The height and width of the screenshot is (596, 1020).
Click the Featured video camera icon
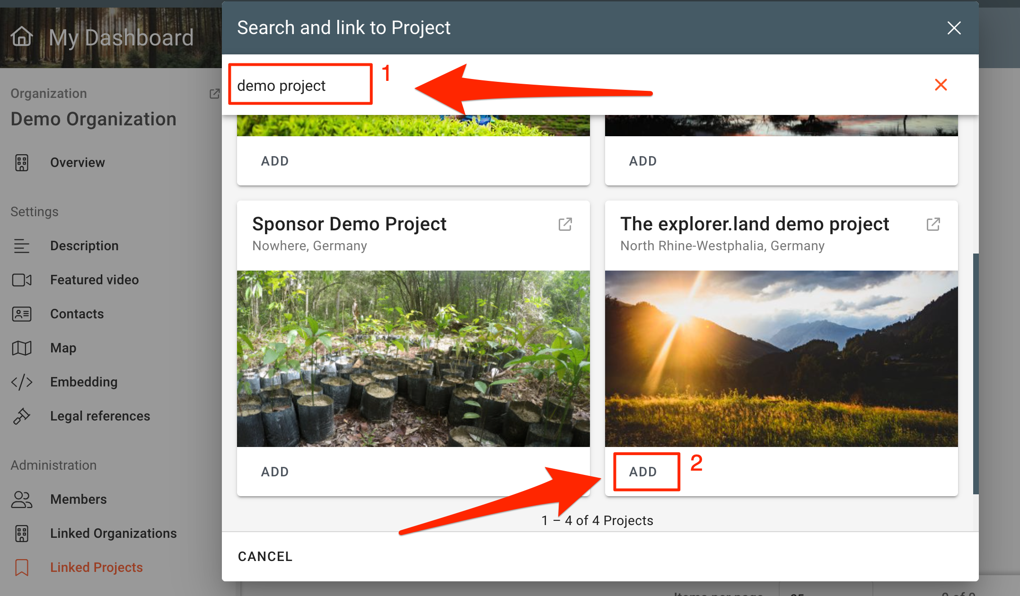point(22,280)
